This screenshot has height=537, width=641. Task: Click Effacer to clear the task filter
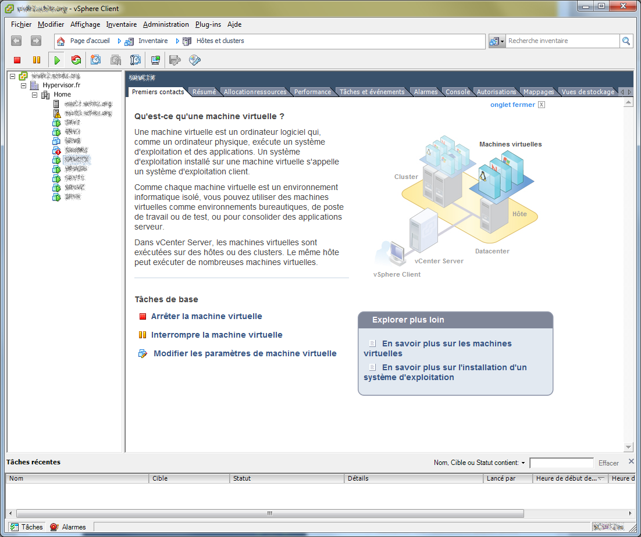[608, 463]
